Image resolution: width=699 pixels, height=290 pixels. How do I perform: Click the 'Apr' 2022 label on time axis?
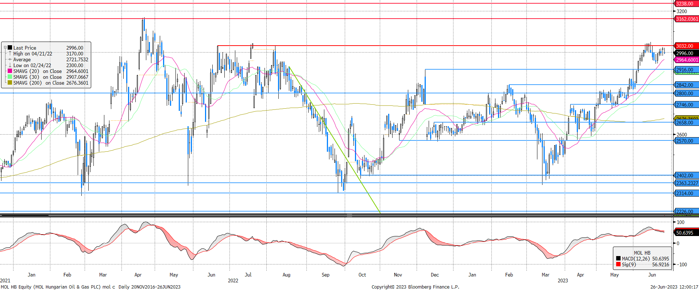click(x=138, y=275)
